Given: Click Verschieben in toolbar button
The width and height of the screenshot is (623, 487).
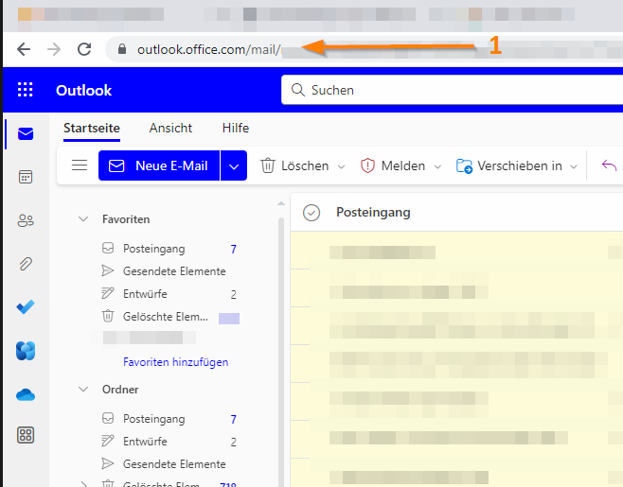Looking at the screenshot, I should click(x=509, y=165).
